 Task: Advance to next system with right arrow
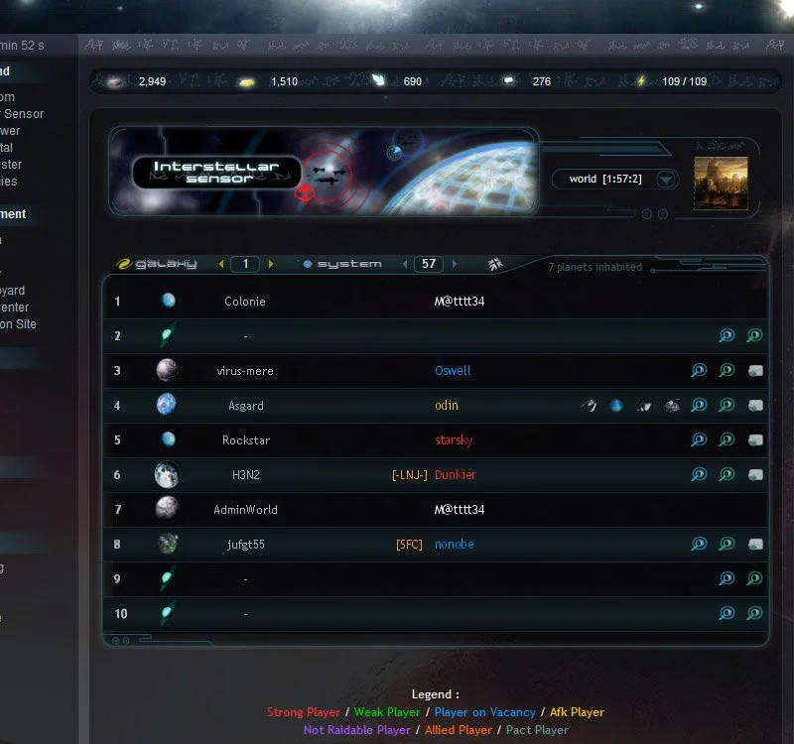(455, 264)
